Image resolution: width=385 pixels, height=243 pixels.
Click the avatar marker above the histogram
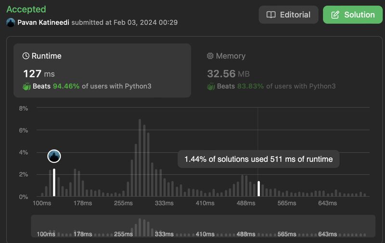54,156
